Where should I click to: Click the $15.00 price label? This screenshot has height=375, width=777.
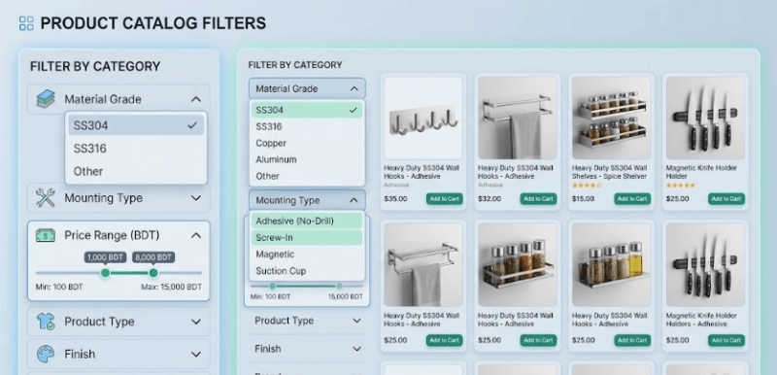(584, 198)
